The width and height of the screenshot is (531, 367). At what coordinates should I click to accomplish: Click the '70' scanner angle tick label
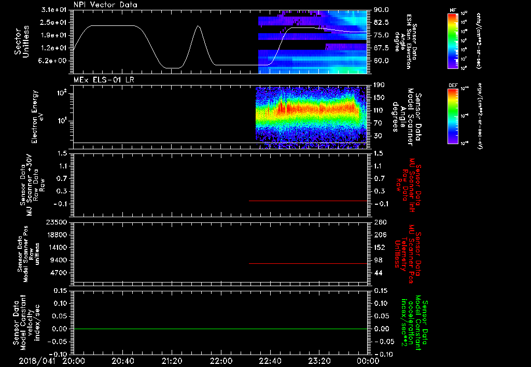(378, 123)
